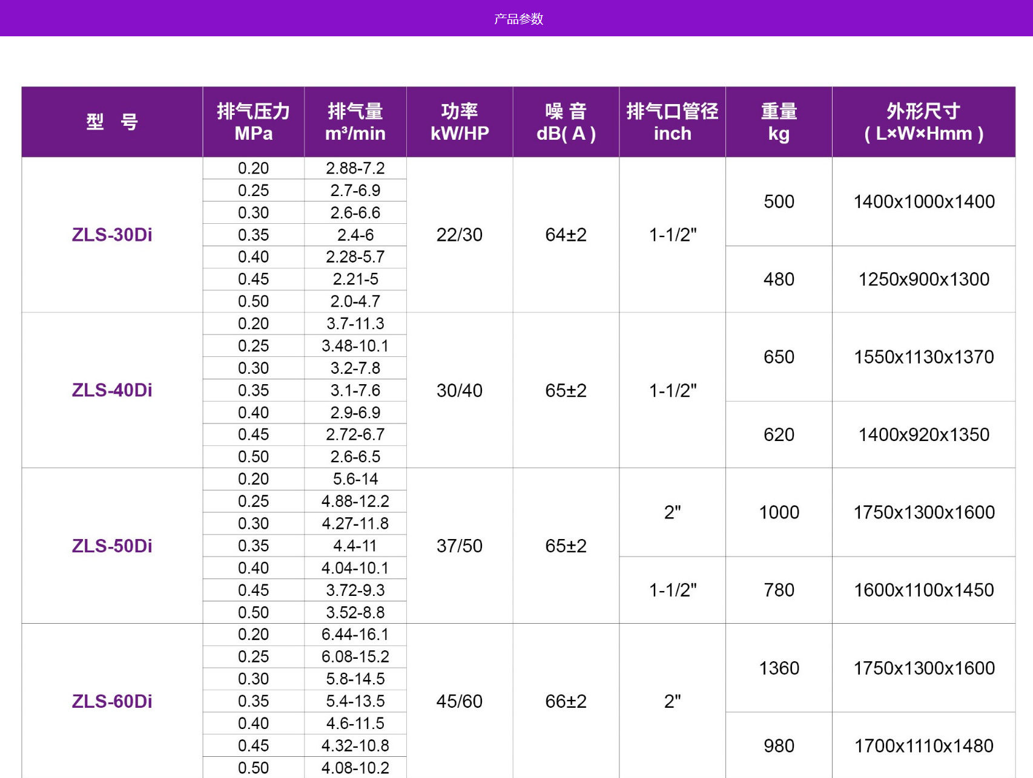The image size is (1033, 778).
Task: Select the 22/30 power cell
Action: click(460, 235)
